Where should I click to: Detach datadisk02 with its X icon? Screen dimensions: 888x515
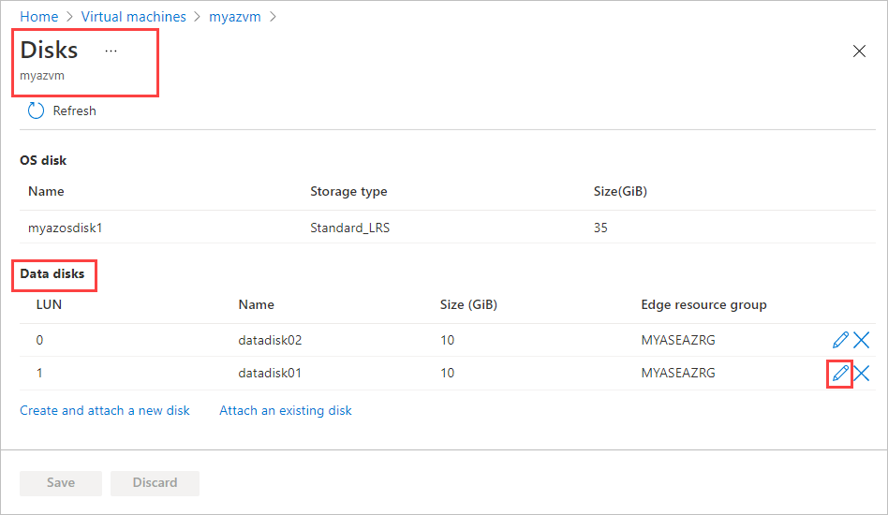pyautogui.click(x=862, y=340)
